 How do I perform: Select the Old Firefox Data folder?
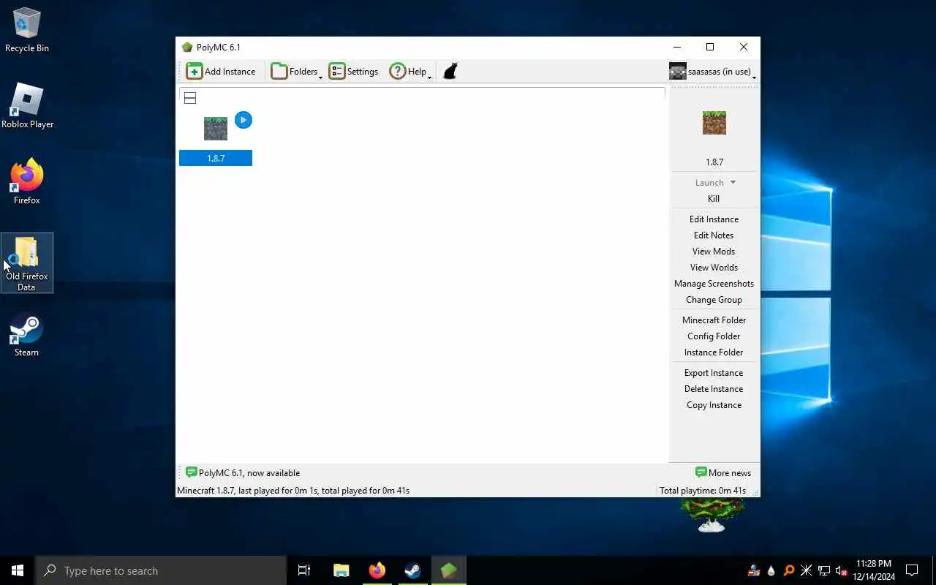[27, 263]
